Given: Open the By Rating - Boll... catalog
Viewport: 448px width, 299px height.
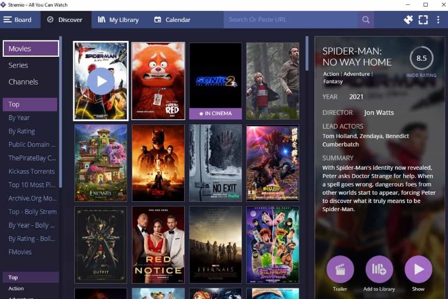Looking at the screenshot, I should [x=31, y=238].
